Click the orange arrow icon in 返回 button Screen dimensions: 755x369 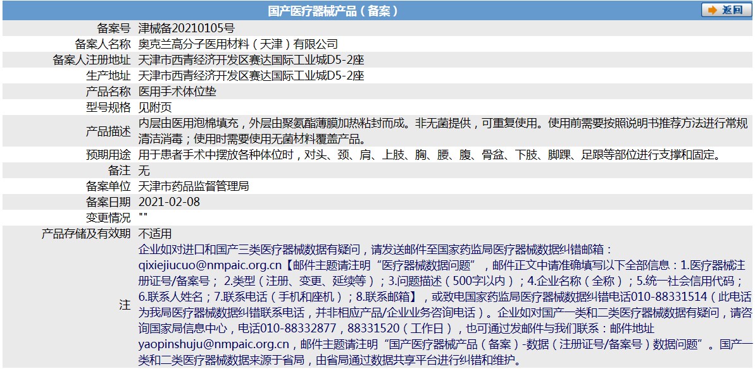point(713,11)
